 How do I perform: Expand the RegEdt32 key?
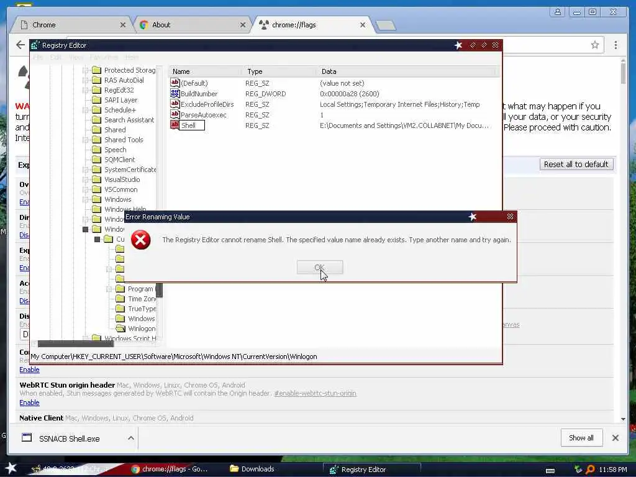tap(86, 90)
